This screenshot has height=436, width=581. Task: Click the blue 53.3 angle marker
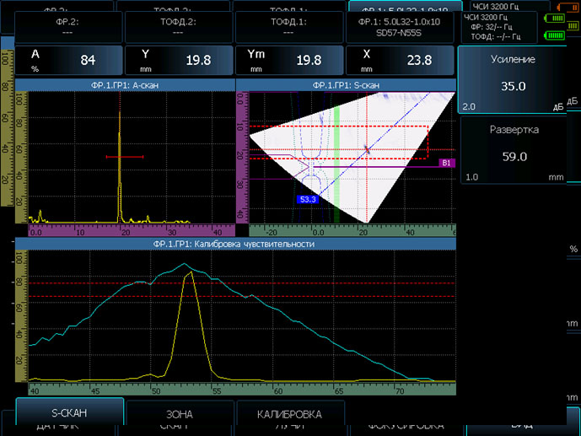click(309, 199)
